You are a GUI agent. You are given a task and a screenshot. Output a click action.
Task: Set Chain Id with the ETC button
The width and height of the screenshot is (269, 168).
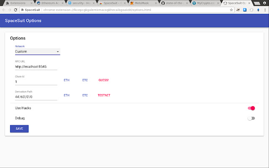85,80
